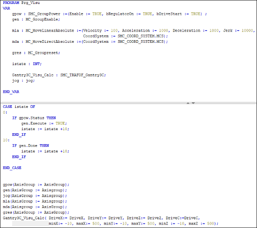Click 'bRegulatorOn := TRUE' in the gpow line
This screenshot has width=257, height=228.
[129, 14]
